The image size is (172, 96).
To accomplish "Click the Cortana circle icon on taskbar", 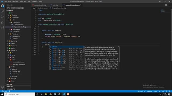I will pos(37,94).
